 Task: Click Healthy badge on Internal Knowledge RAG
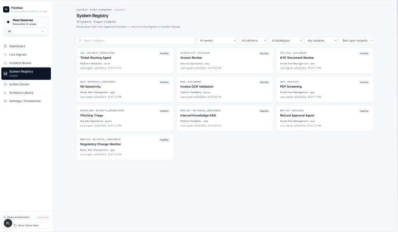click(x=264, y=111)
